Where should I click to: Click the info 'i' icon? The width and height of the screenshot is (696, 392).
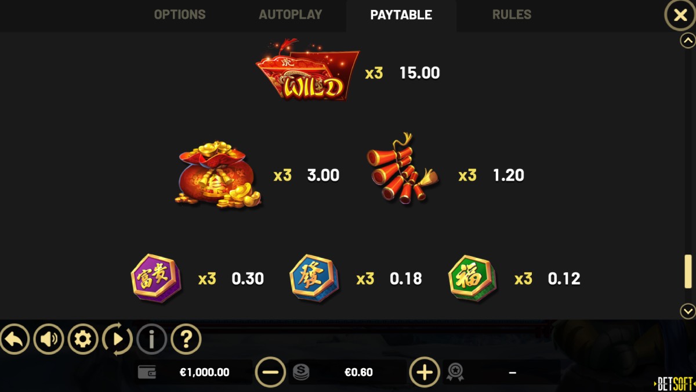tap(151, 339)
